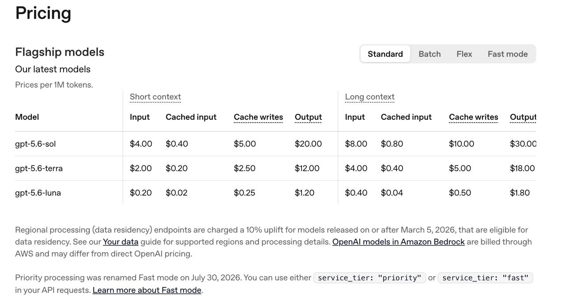Click the $20.00 output price for gpt-5.6-sol
565x304 pixels.
[x=308, y=144]
